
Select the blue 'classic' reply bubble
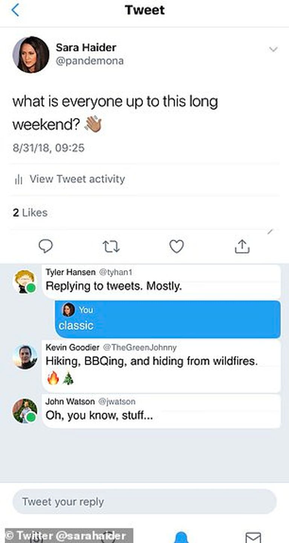tap(167, 319)
